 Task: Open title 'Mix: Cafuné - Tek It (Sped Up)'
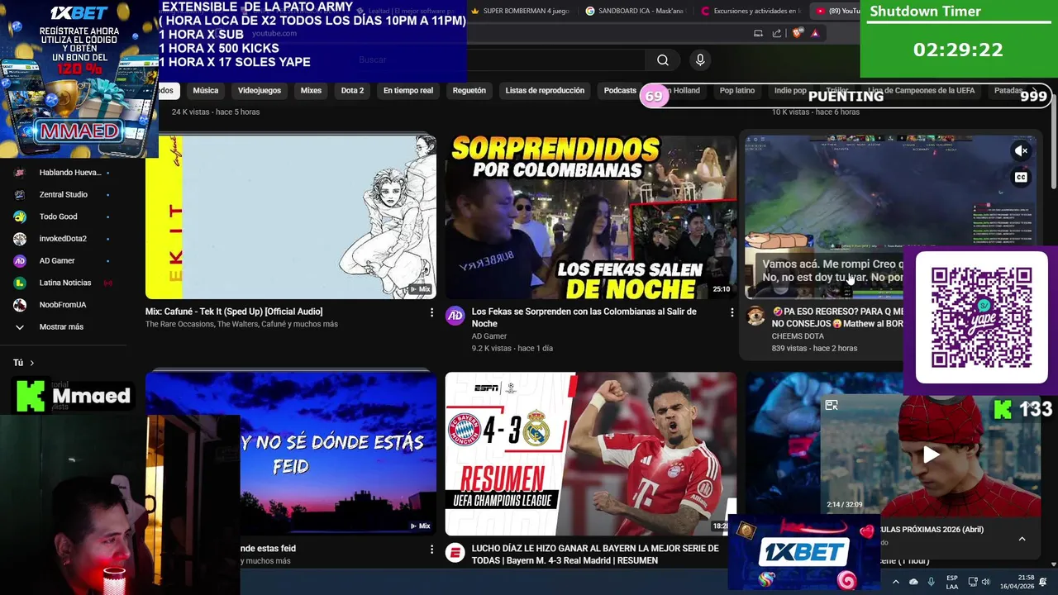tap(234, 312)
